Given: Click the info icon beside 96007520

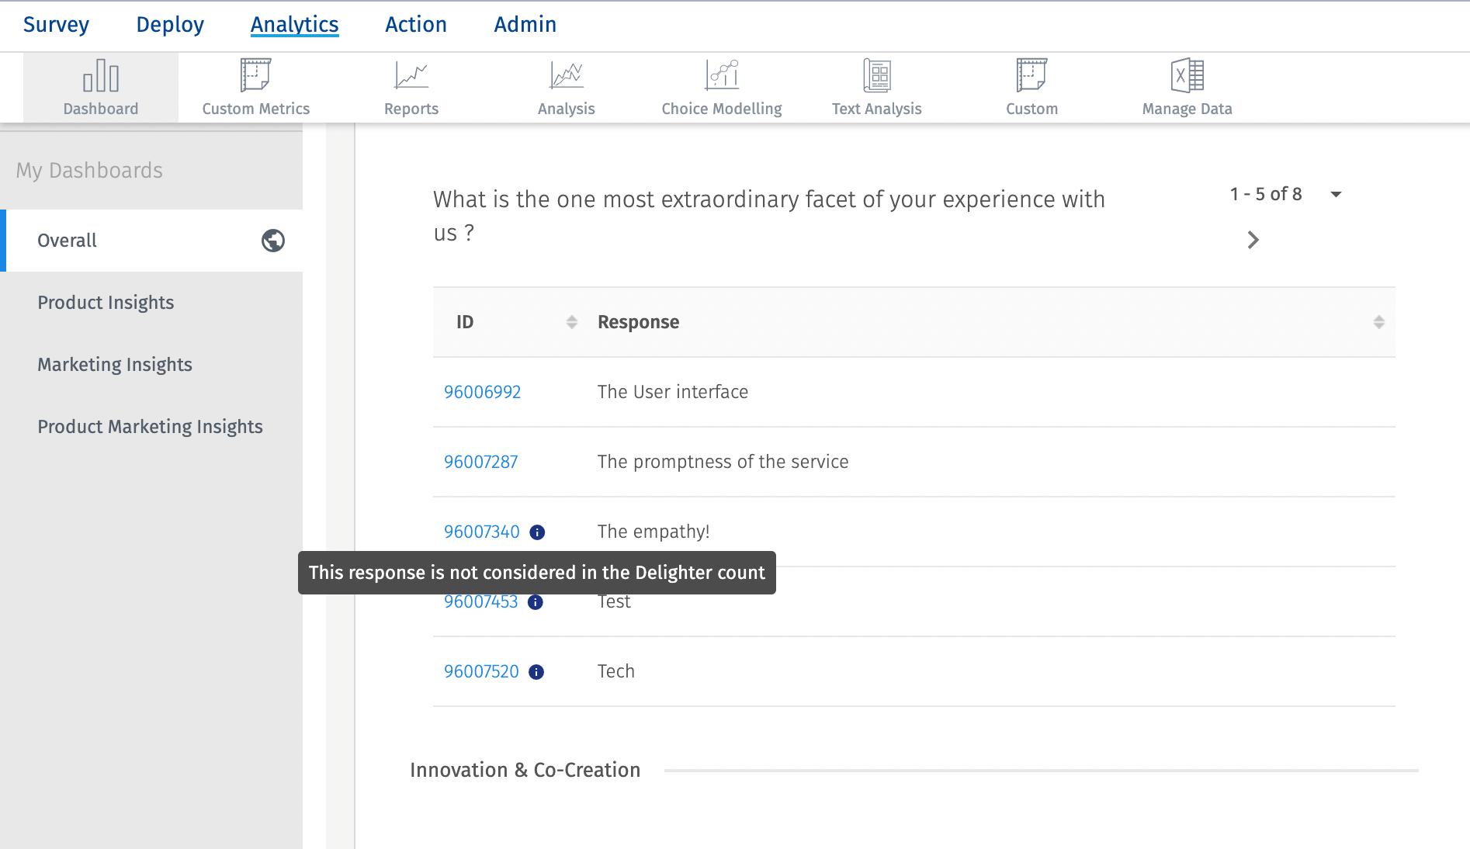Looking at the screenshot, I should tap(537, 672).
